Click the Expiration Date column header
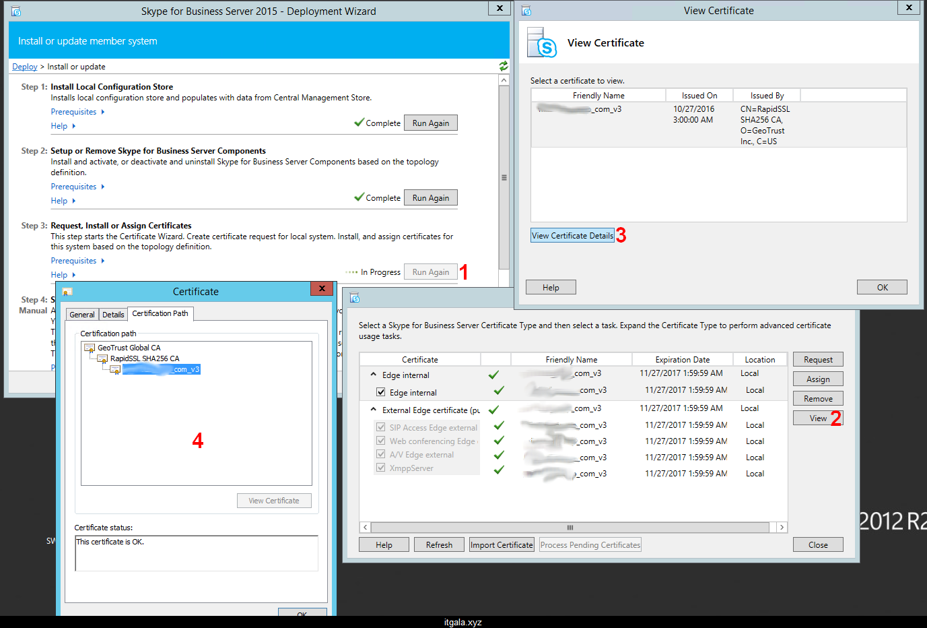927x628 pixels. tap(682, 360)
